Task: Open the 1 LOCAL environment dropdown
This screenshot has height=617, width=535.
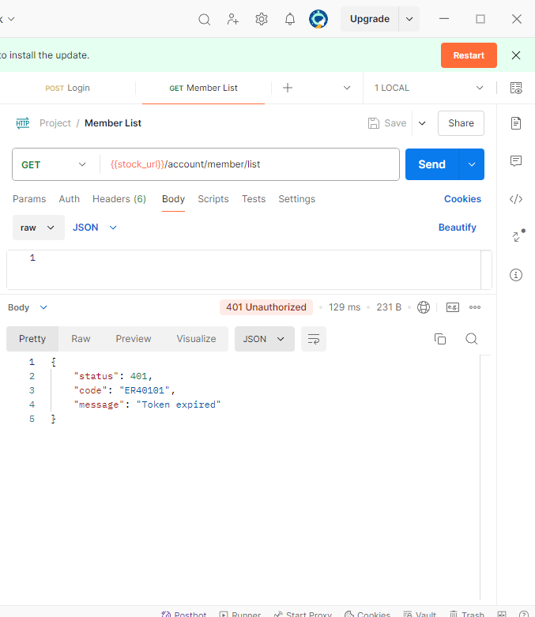Action: pos(428,88)
